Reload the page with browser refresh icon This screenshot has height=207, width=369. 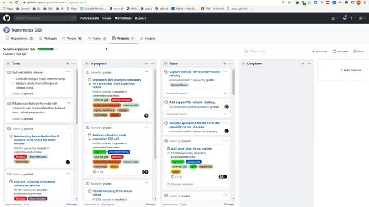[16, 2]
